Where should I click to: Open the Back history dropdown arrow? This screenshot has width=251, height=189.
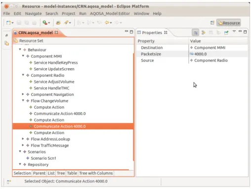pyautogui.click(x=111, y=23)
